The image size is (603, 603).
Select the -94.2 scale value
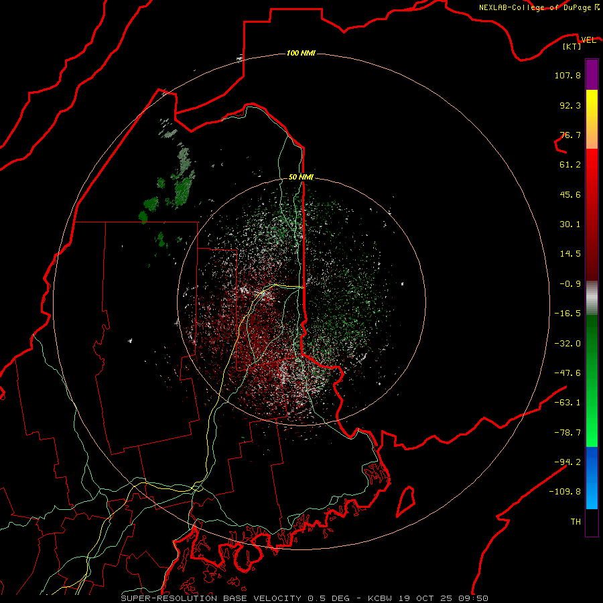click(x=567, y=462)
